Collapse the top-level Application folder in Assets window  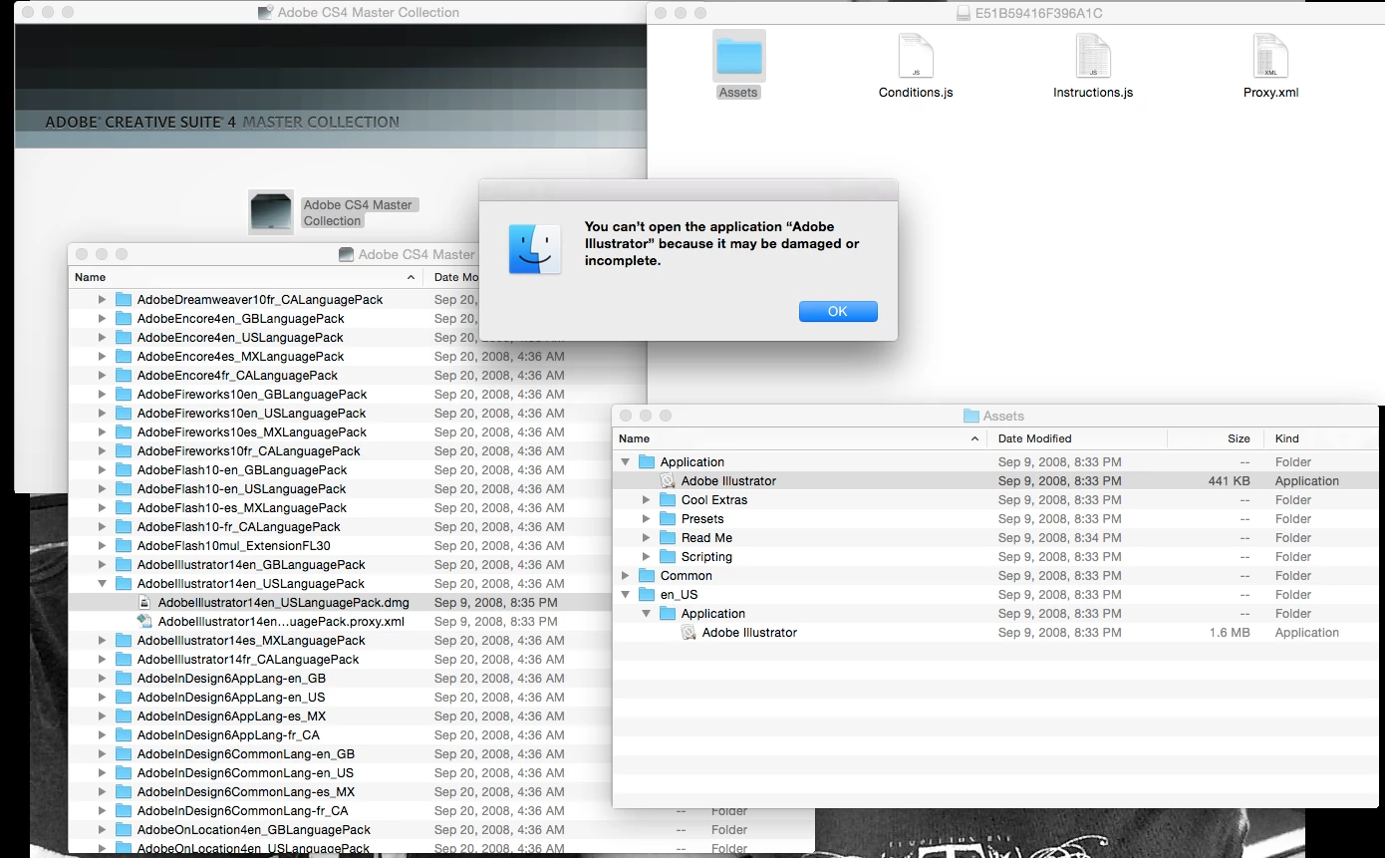tap(626, 462)
